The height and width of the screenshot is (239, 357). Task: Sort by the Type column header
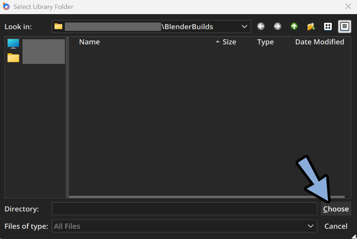[265, 42]
